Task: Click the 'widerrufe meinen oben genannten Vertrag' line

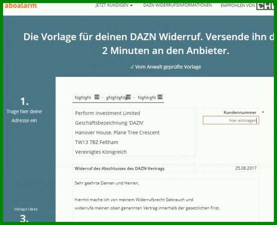Action: click(147, 208)
